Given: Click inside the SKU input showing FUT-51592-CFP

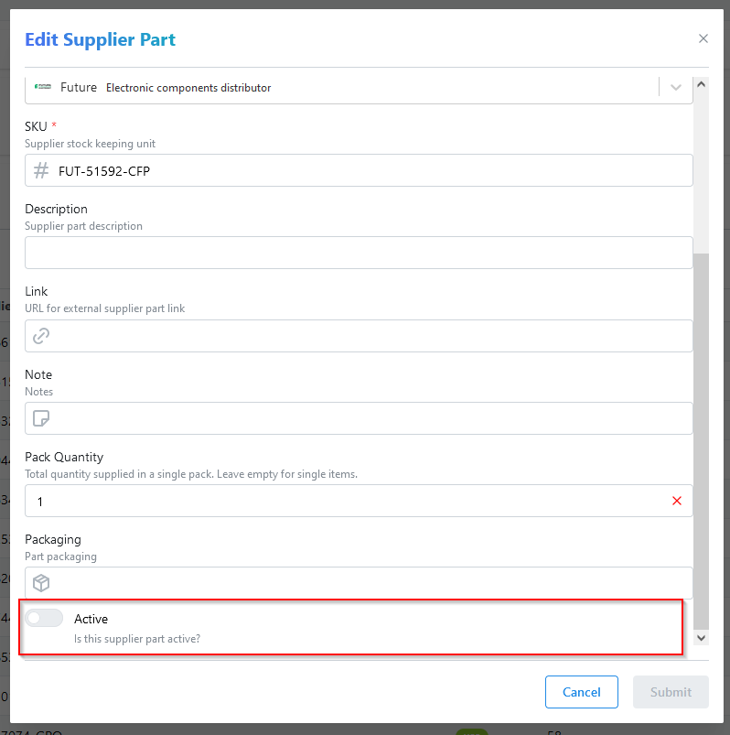Looking at the screenshot, I should tap(274, 170).
